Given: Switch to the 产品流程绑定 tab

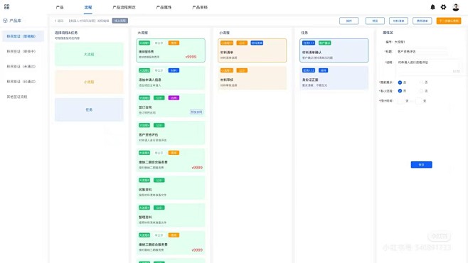Looking at the screenshot, I should coord(124,7).
